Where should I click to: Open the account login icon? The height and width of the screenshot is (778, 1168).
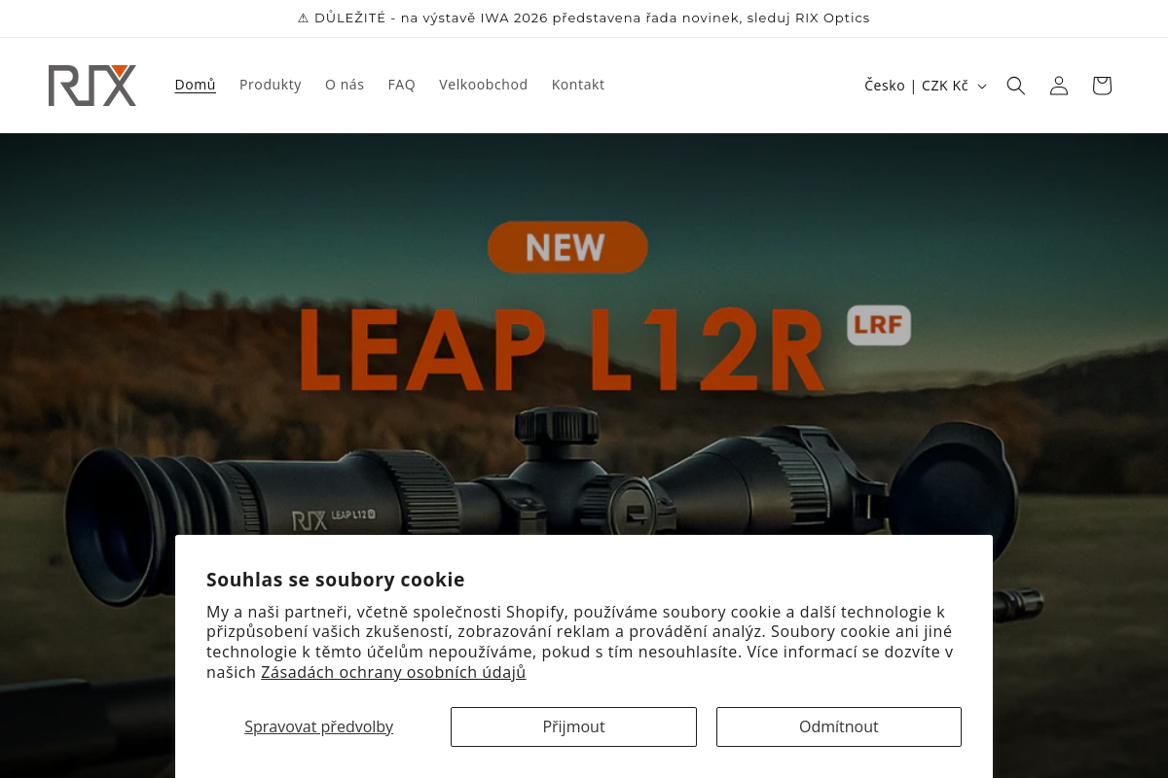click(1059, 86)
